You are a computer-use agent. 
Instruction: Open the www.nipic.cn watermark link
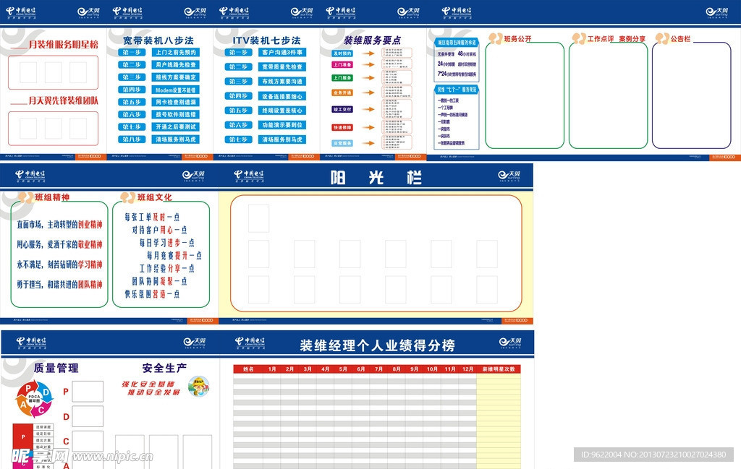pyautogui.click(x=113, y=457)
